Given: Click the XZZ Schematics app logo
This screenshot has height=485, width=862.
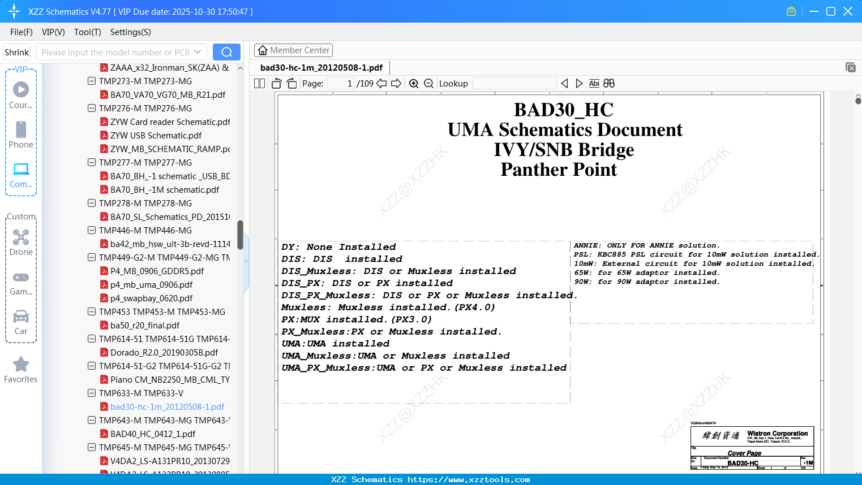Looking at the screenshot, I should click(x=14, y=11).
